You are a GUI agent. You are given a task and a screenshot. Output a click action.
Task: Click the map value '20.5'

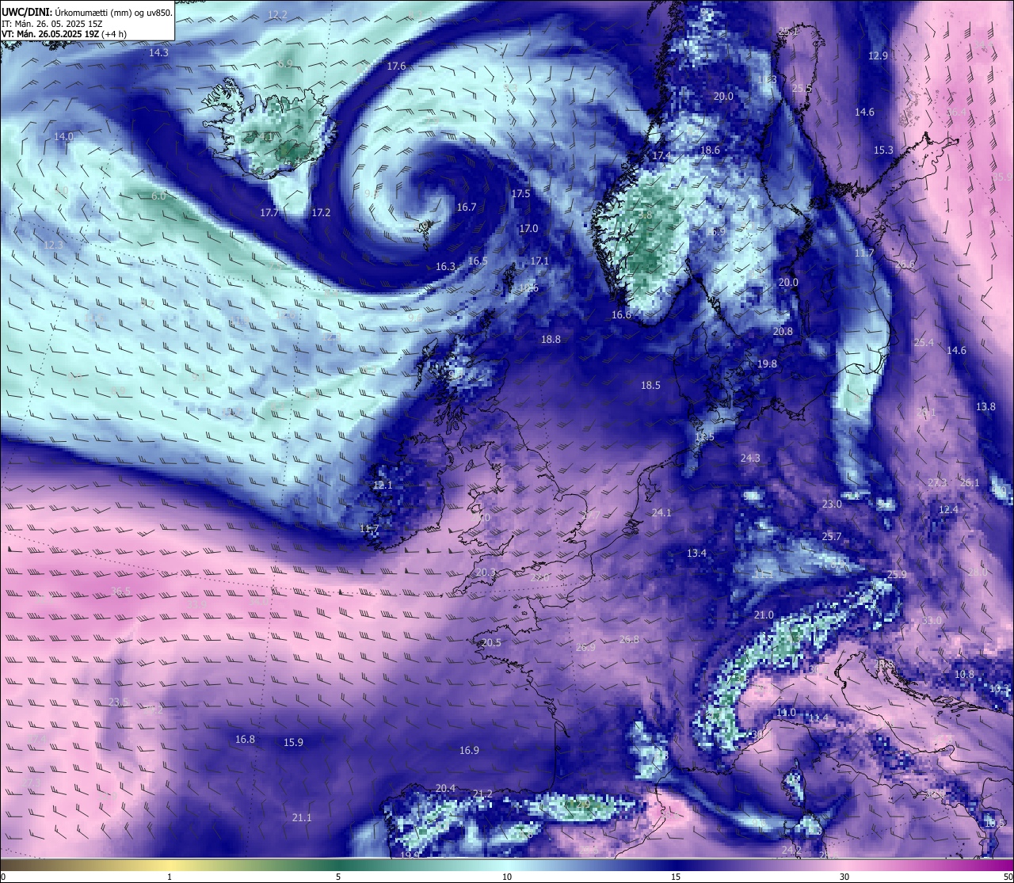pos(491,643)
